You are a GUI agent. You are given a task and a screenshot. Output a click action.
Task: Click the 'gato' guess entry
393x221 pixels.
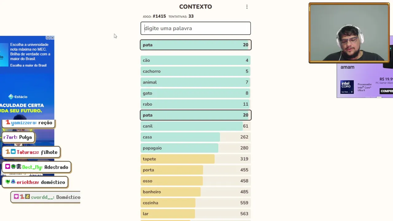point(196,93)
